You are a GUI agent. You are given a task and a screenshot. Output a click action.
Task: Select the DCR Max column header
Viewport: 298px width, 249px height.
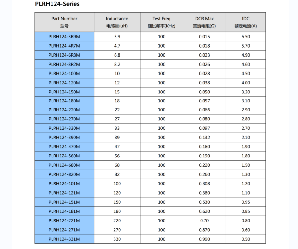[x=204, y=22]
